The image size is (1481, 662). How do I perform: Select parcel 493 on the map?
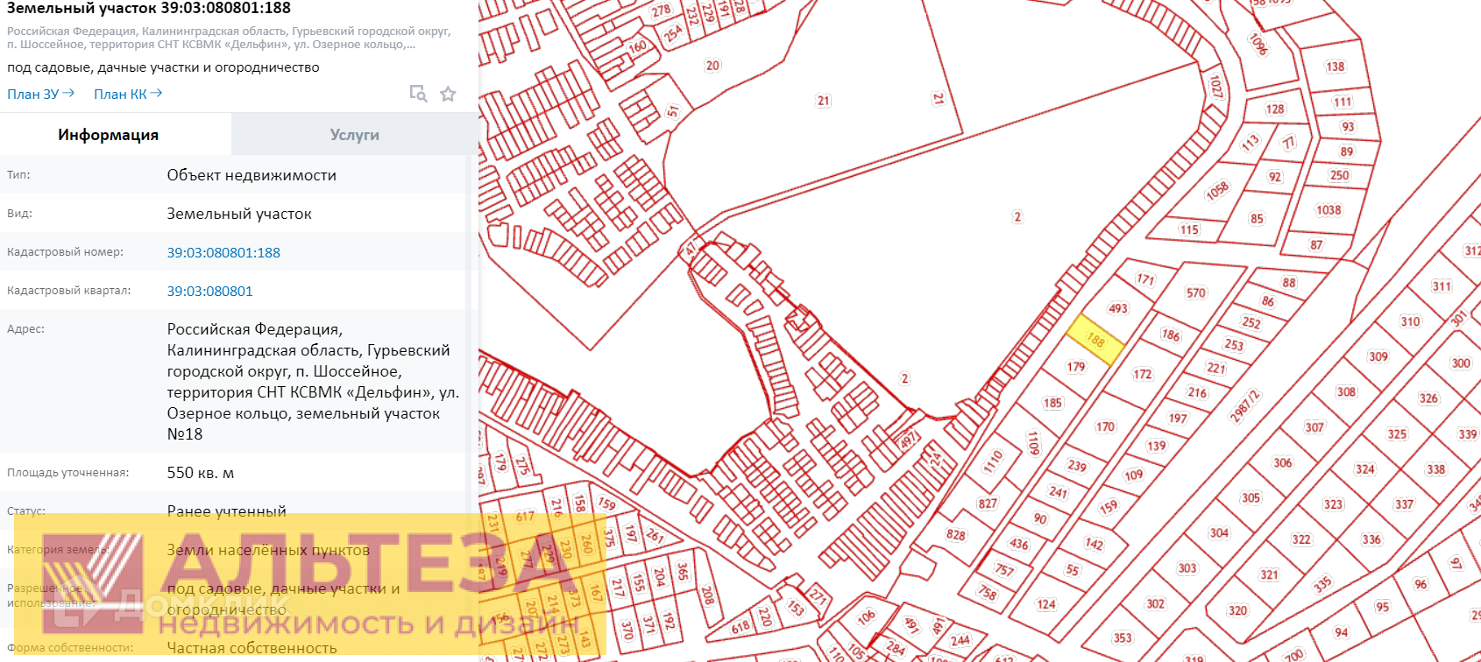point(1117,308)
